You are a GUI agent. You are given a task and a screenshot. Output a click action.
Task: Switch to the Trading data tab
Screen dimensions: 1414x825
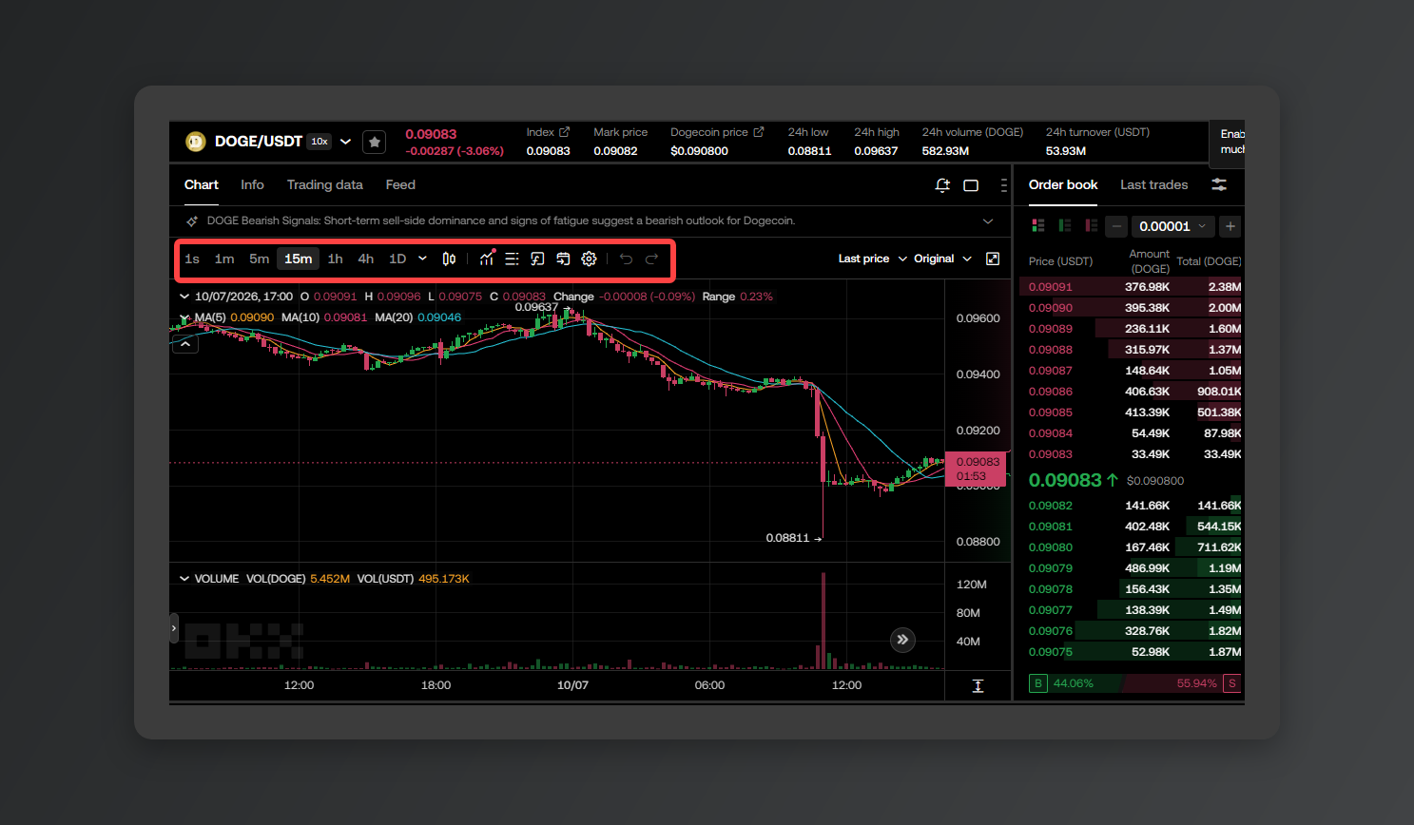point(324,184)
